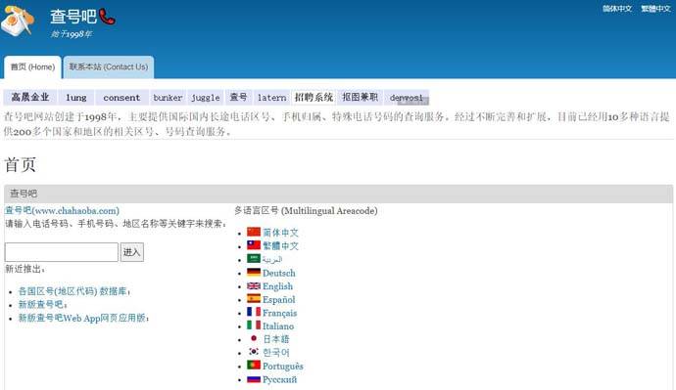Viewport: 676px width, 390px height.
Task: Open the 联系本站 (Contact Us) tab
Action: (108, 67)
